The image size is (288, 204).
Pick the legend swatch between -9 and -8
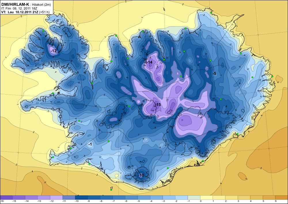point(94,197)
